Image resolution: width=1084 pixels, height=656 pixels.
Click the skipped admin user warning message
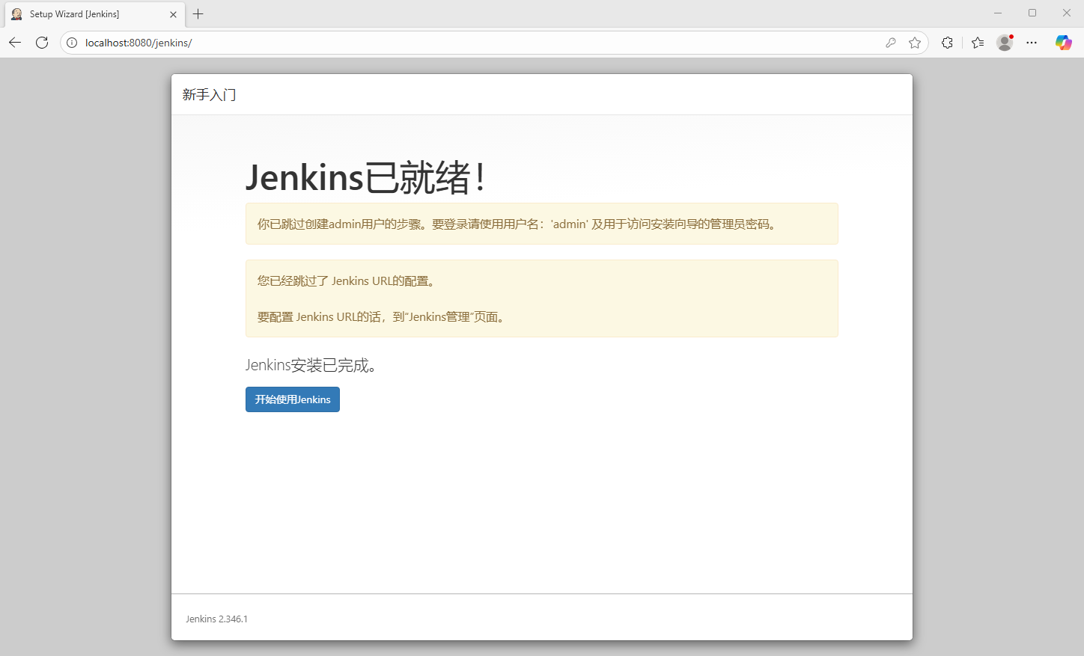tap(542, 224)
